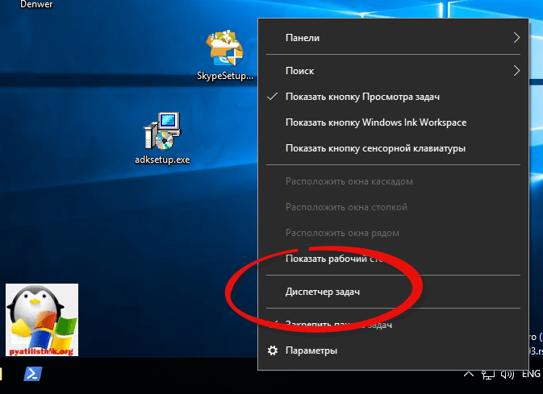The height and width of the screenshot is (394, 543).
Task: Enable Показать кнопку Windows Ink Workspace
Action: pyautogui.click(x=375, y=122)
